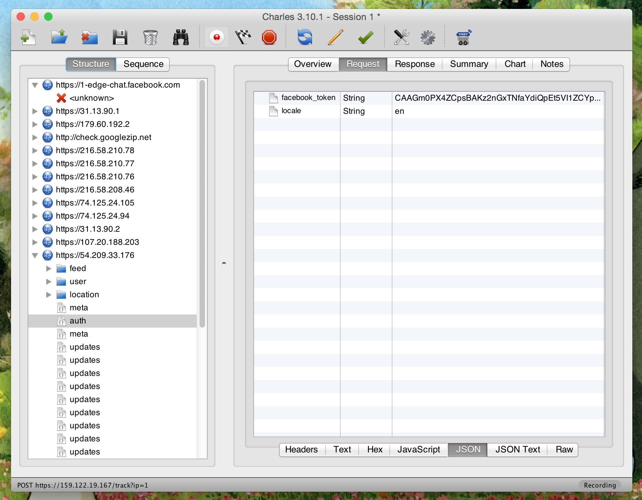
Task: Open the Response tab
Action: point(415,64)
